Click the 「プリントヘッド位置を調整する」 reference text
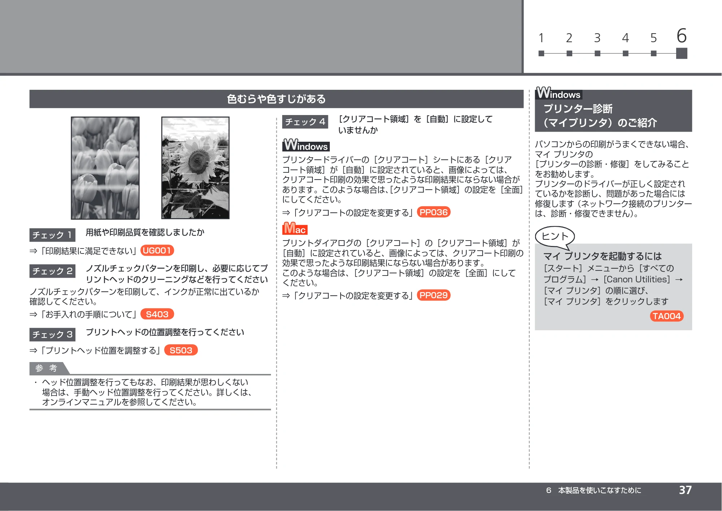722x511 pixels. [100, 351]
